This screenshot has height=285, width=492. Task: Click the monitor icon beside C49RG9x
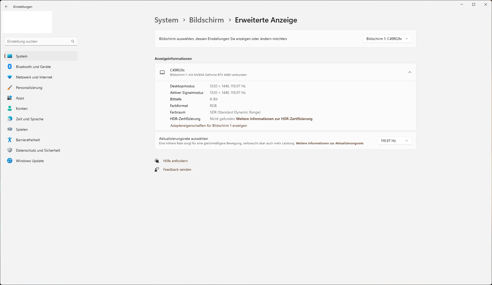(162, 72)
